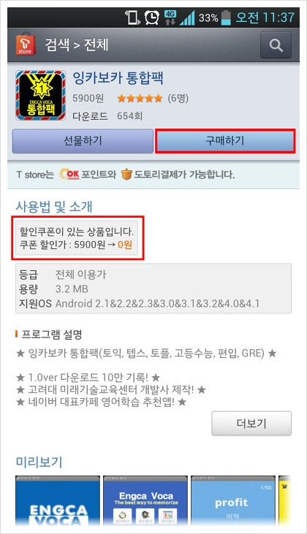307x534 pixels.
Task: Tap the battery status icon
Action: pos(226,18)
